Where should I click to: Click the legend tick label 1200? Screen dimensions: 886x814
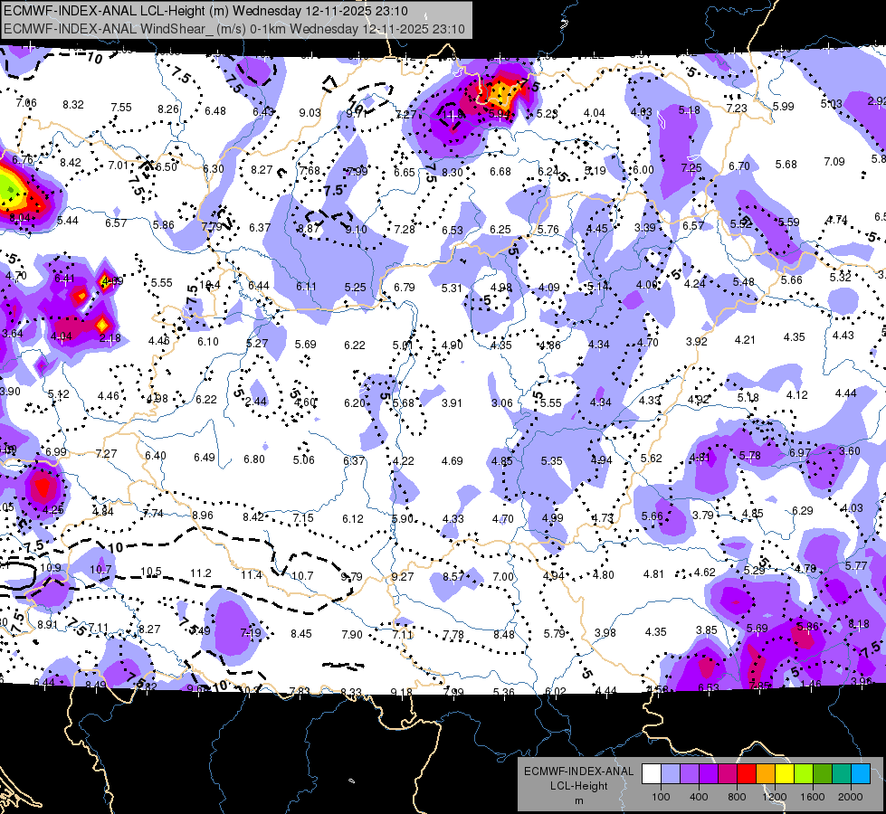pyautogui.click(x=774, y=797)
